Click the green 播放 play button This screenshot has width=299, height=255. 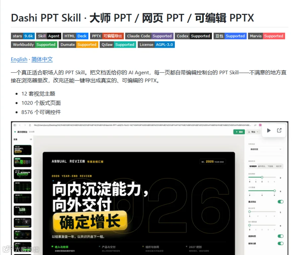239,132
